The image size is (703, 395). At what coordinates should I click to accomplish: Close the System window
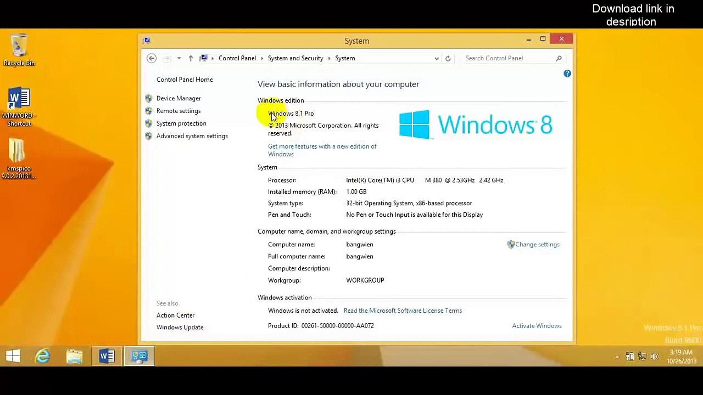click(x=561, y=39)
